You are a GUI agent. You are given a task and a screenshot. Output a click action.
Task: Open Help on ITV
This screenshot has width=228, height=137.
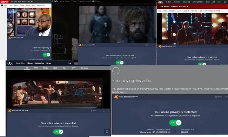69,63
